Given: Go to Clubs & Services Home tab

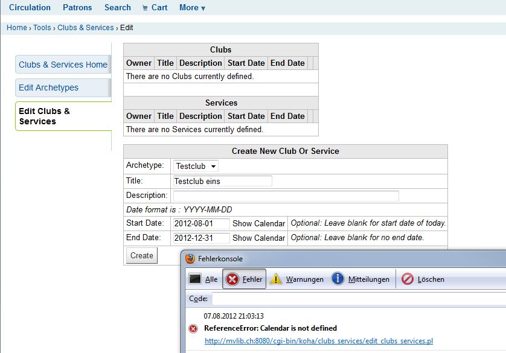Looking at the screenshot, I should [x=63, y=65].
